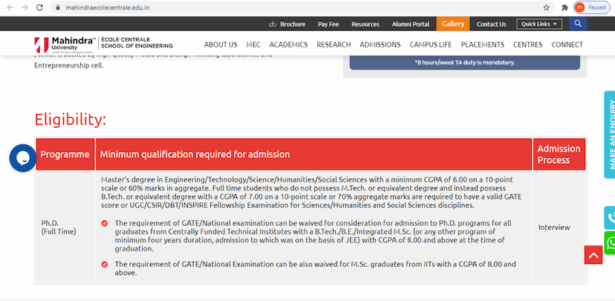Open the ACADEMICS menu
Screen dimensions: 615x301
(x=288, y=44)
